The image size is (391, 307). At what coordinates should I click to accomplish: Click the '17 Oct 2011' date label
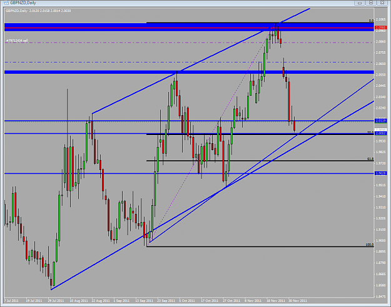click(x=210, y=301)
